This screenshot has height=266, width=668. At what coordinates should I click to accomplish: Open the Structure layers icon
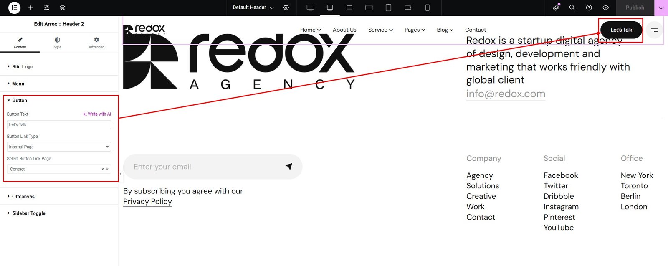coord(63,8)
